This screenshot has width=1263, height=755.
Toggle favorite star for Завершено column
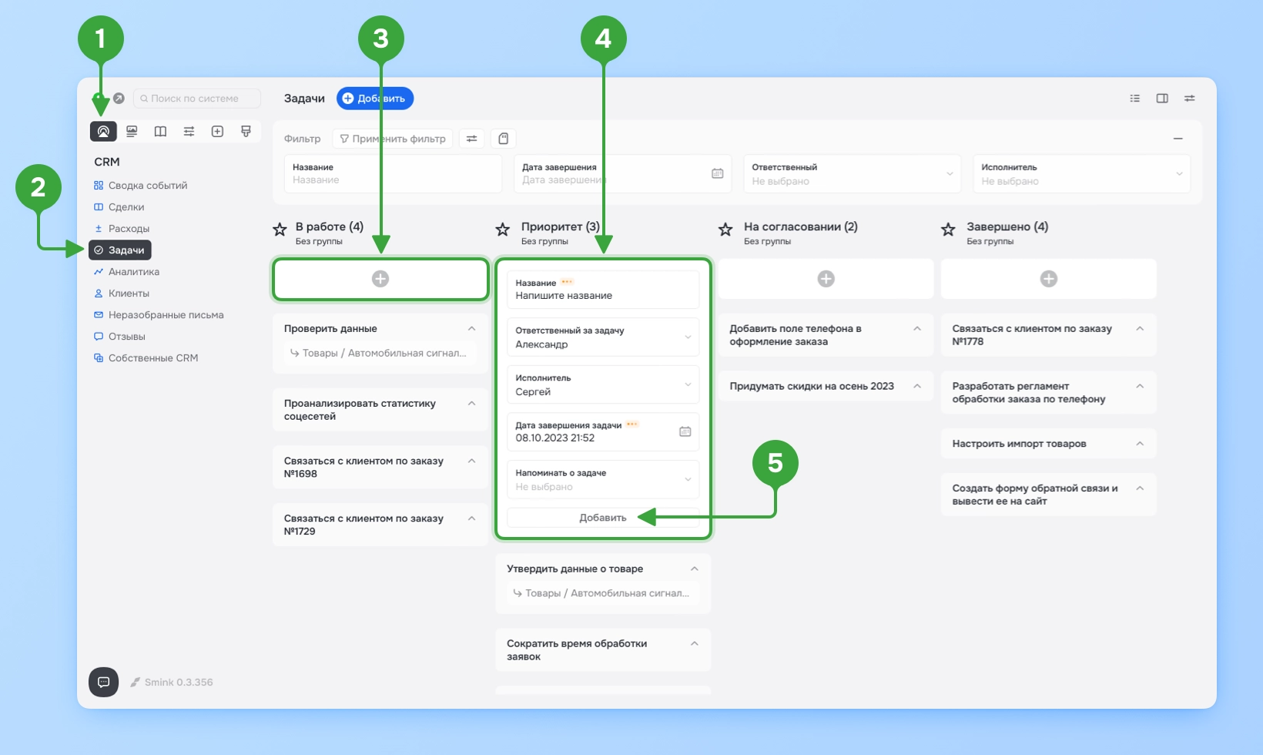click(948, 230)
